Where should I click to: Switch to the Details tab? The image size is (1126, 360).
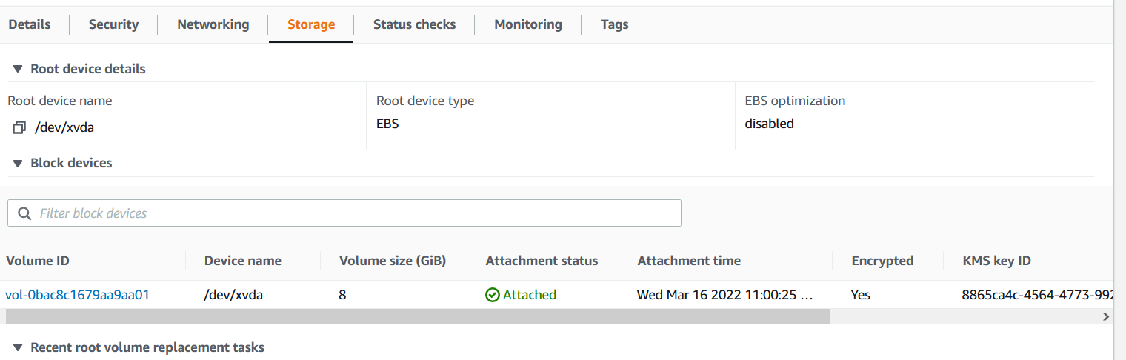tap(30, 24)
